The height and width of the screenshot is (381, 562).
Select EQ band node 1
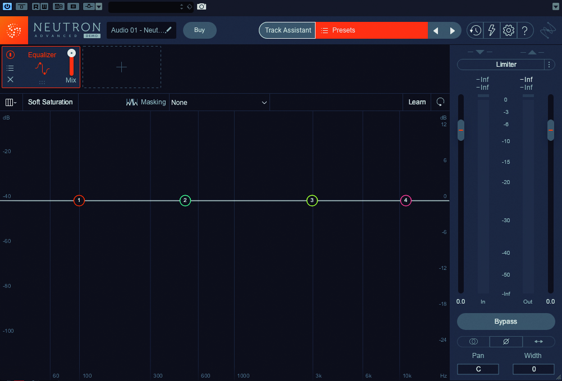[79, 200]
